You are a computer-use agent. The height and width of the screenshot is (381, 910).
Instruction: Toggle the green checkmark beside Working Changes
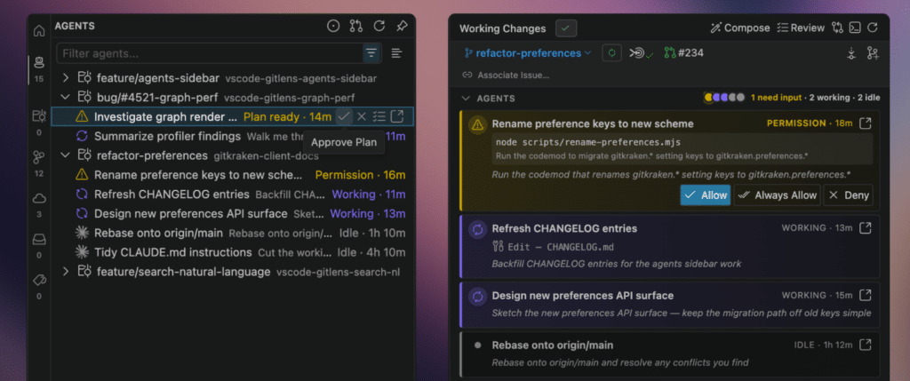(566, 28)
